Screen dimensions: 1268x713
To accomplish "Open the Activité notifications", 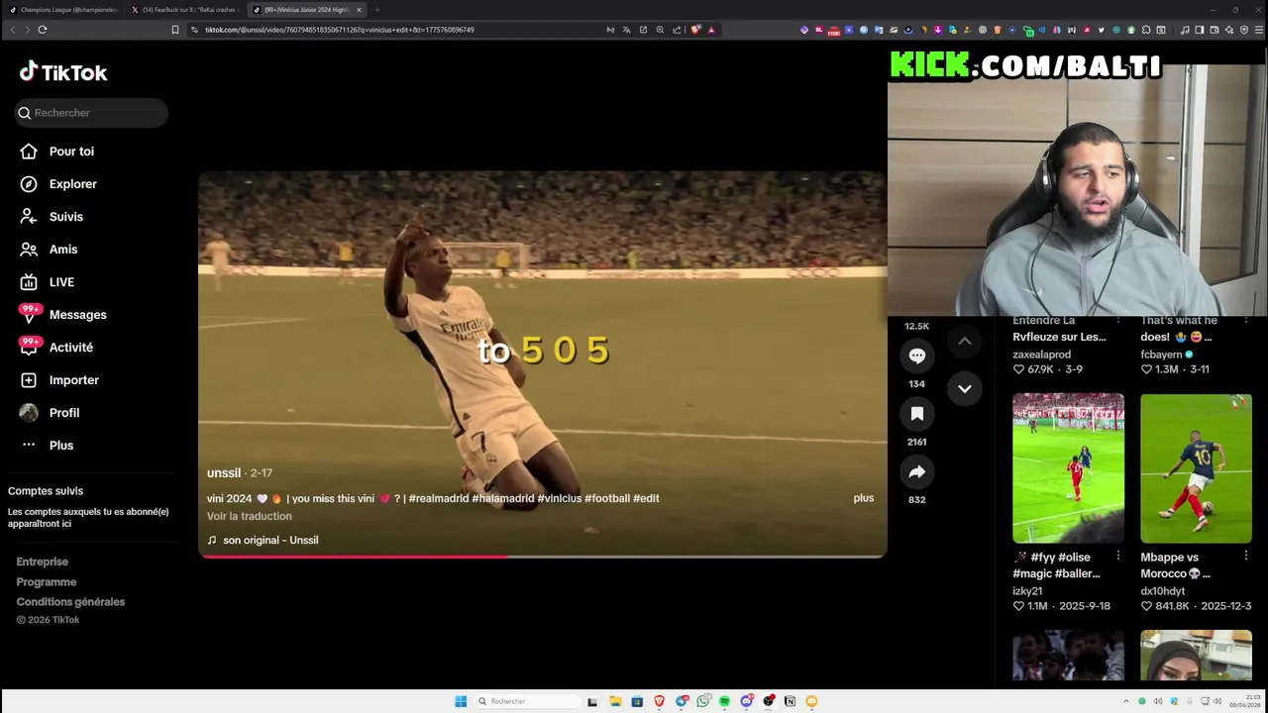I will [x=71, y=348].
